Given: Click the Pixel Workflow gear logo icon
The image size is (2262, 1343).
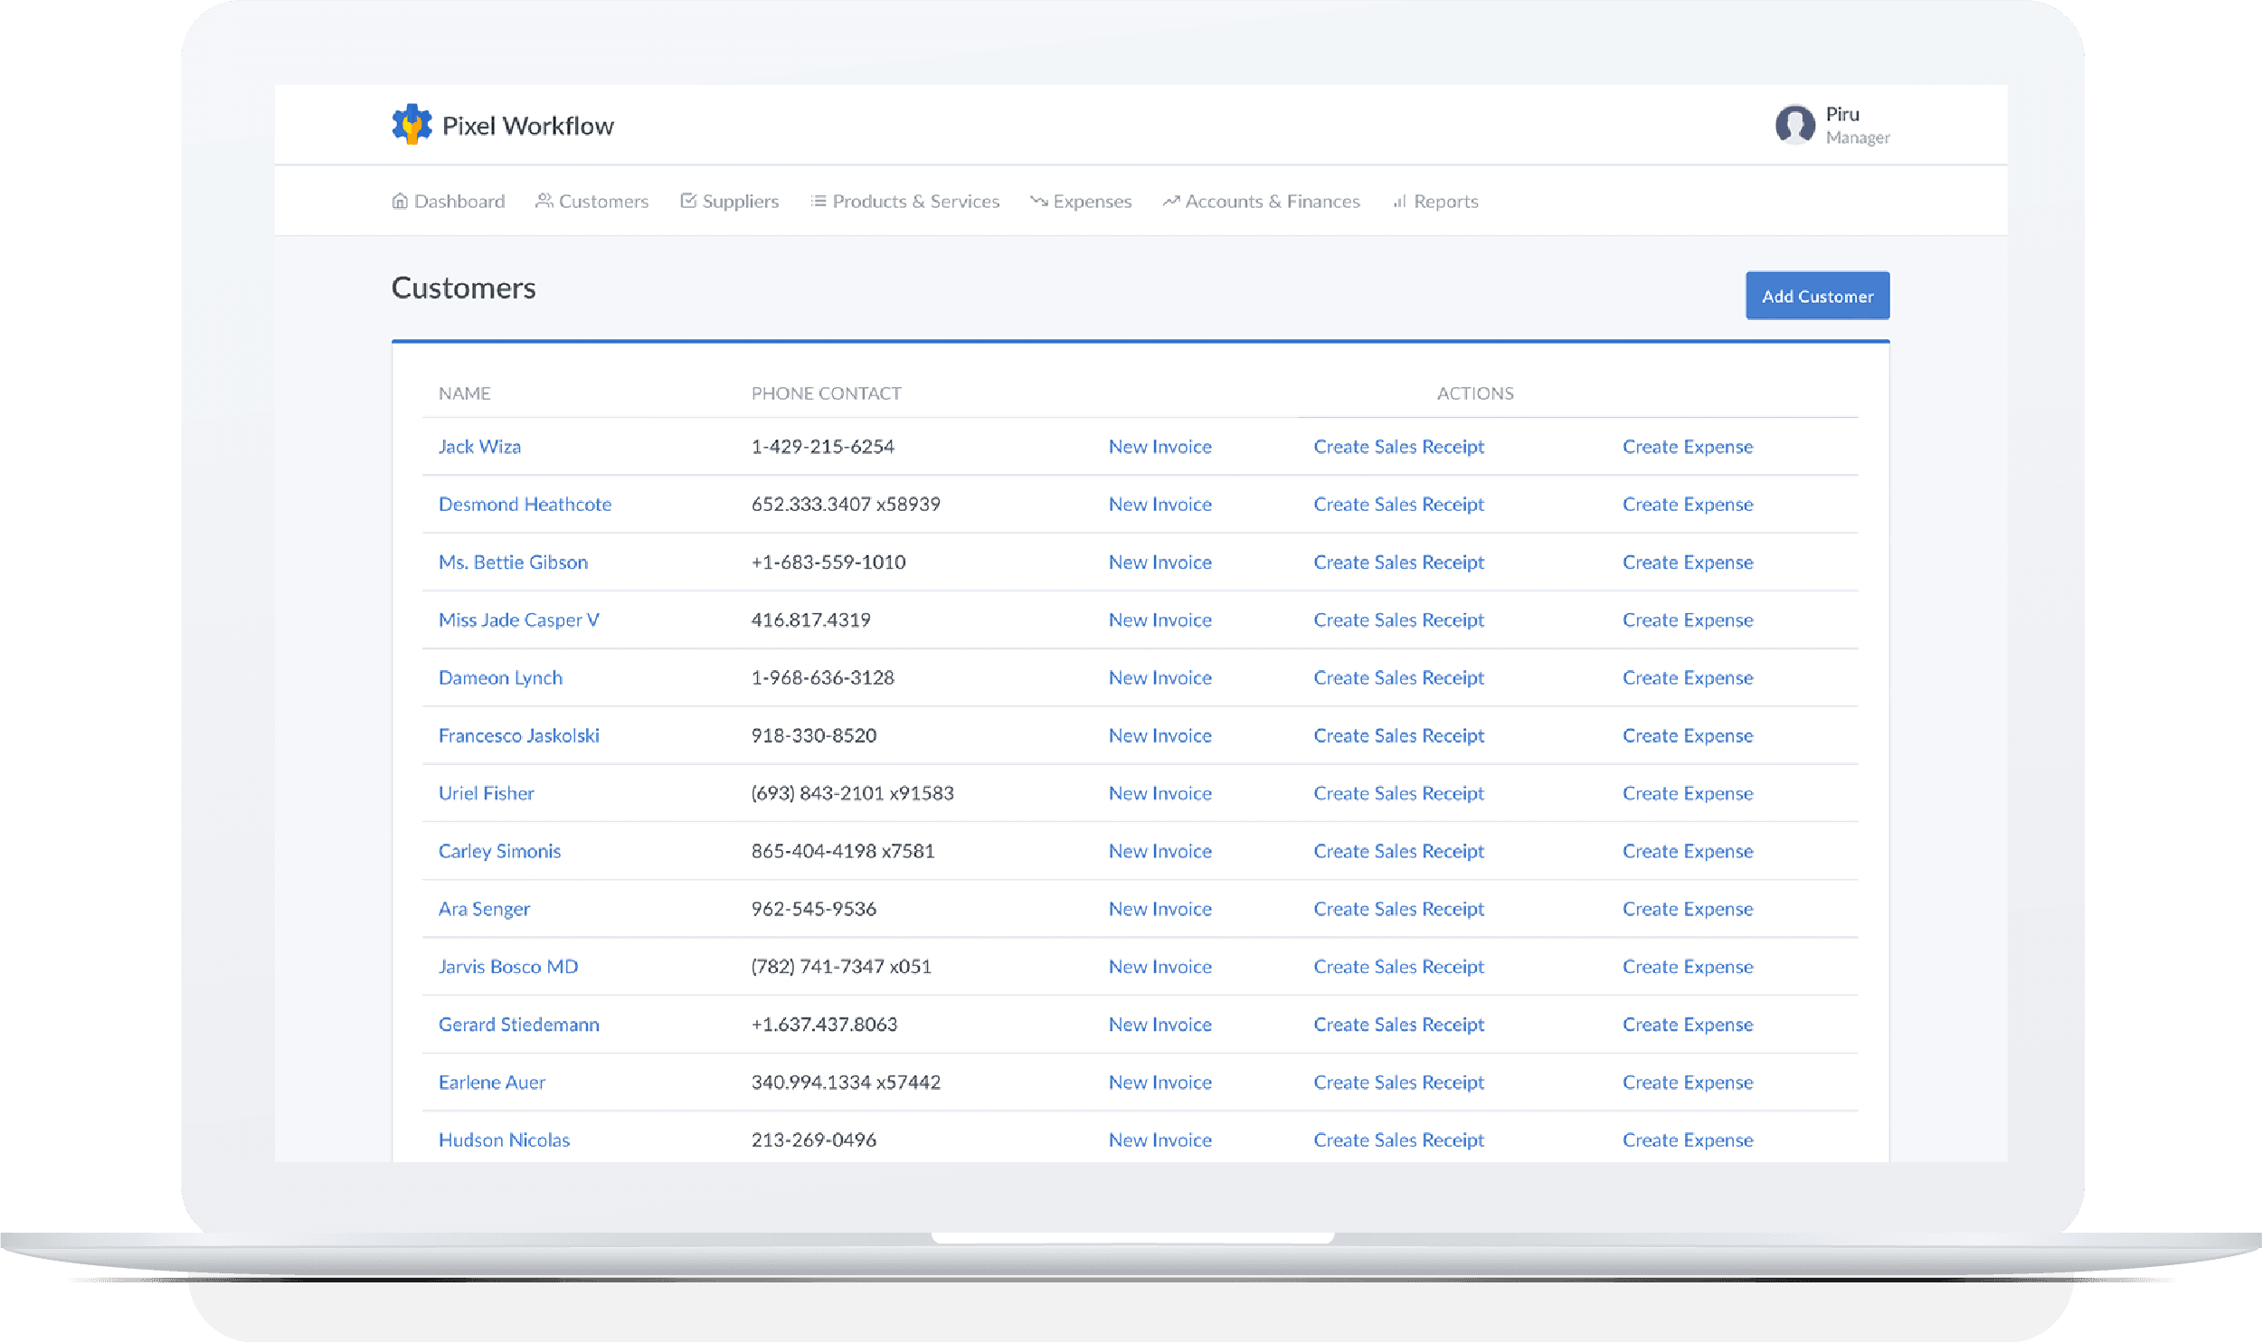Looking at the screenshot, I should point(412,124).
